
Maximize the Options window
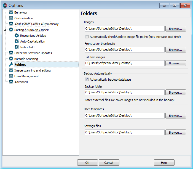pyautogui.click(x=175, y=6)
